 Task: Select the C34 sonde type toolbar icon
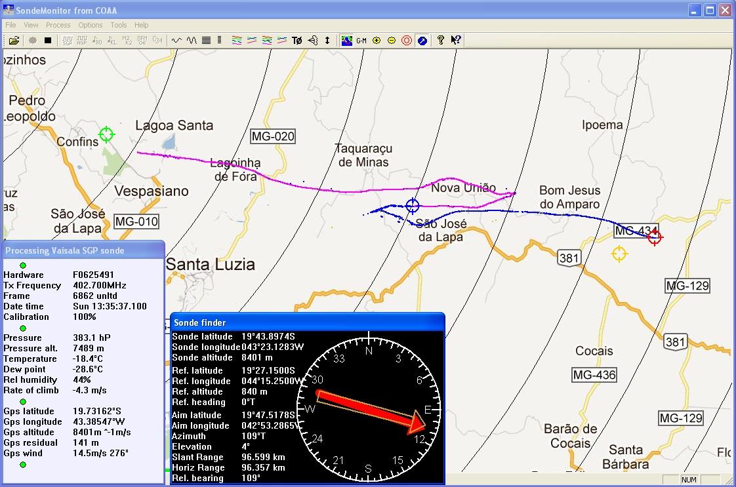click(157, 41)
